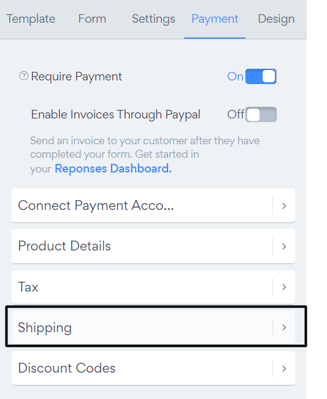The width and height of the screenshot is (327, 399).
Task: Click the Off label next to Paypal invoices switch
Action: (236, 115)
